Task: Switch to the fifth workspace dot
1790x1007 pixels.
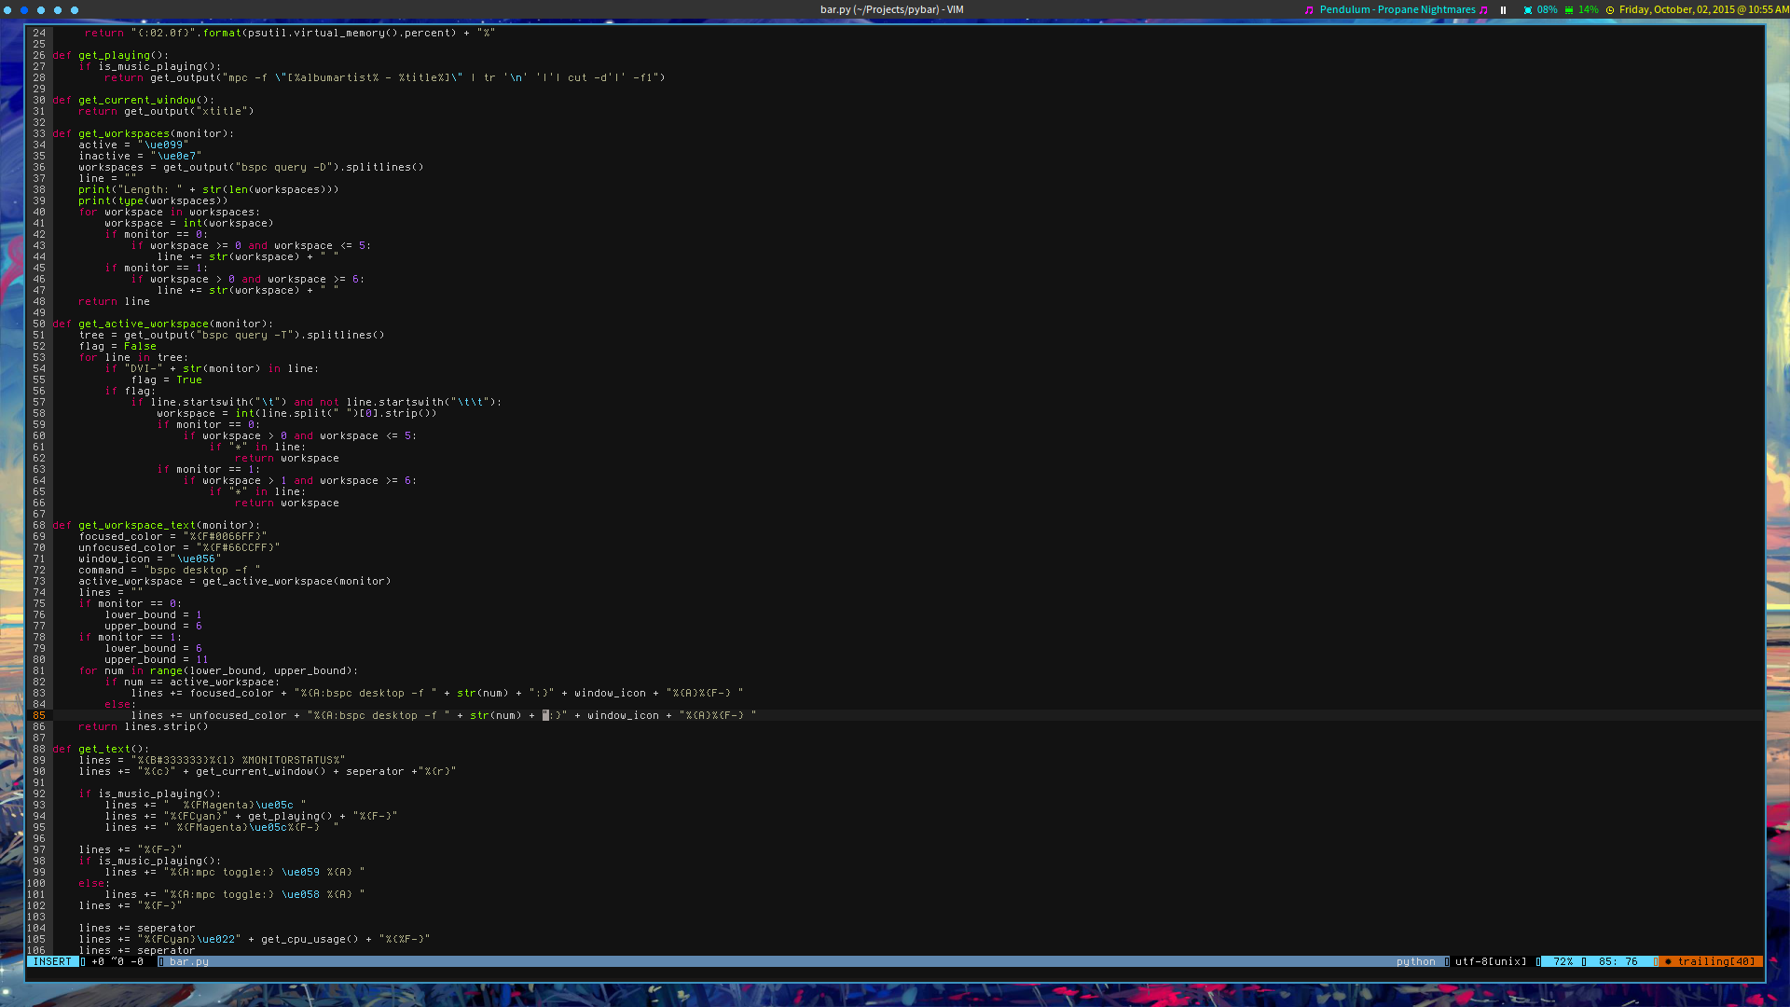Action: 75,10
